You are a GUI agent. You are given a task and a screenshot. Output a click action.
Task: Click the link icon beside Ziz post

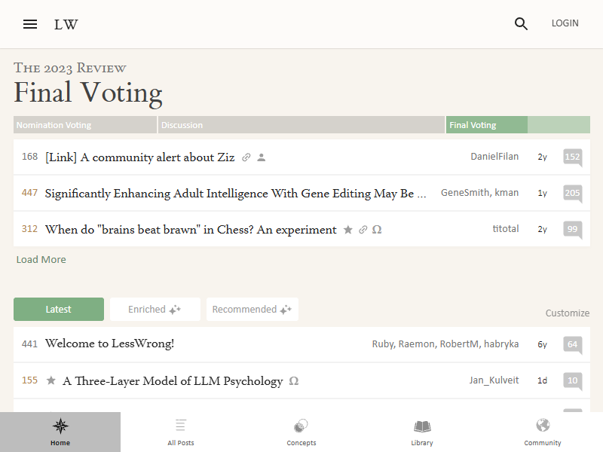click(246, 157)
